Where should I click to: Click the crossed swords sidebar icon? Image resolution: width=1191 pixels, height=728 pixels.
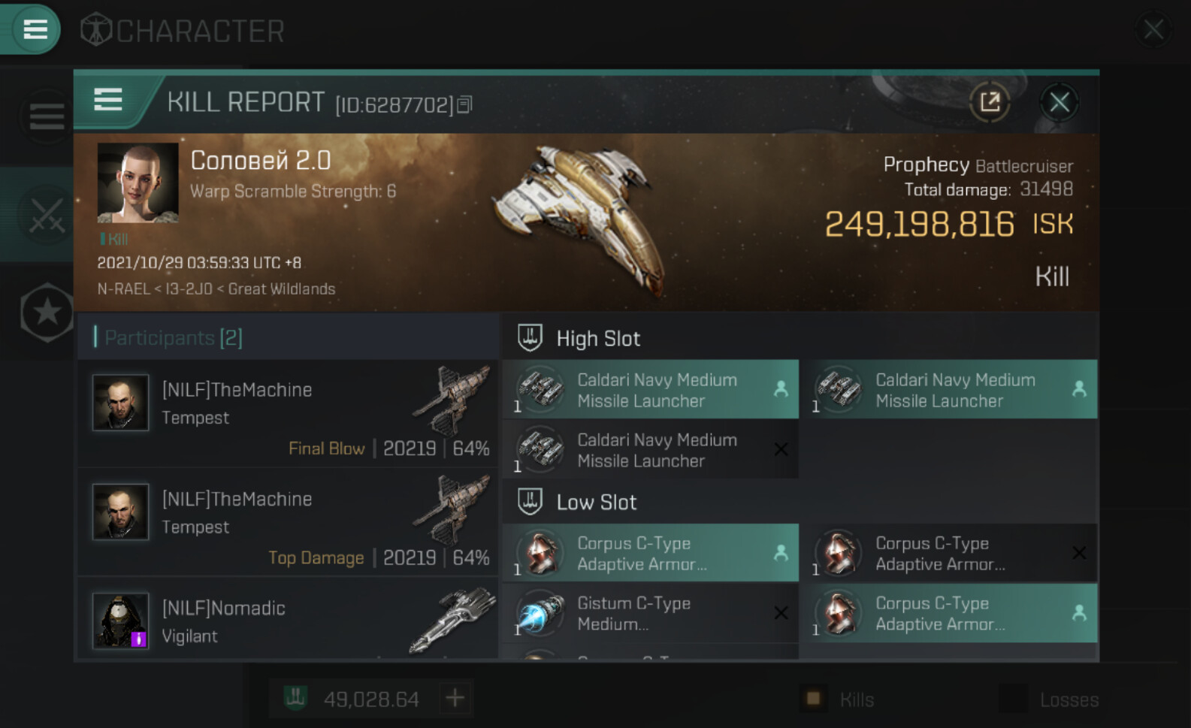click(x=47, y=216)
